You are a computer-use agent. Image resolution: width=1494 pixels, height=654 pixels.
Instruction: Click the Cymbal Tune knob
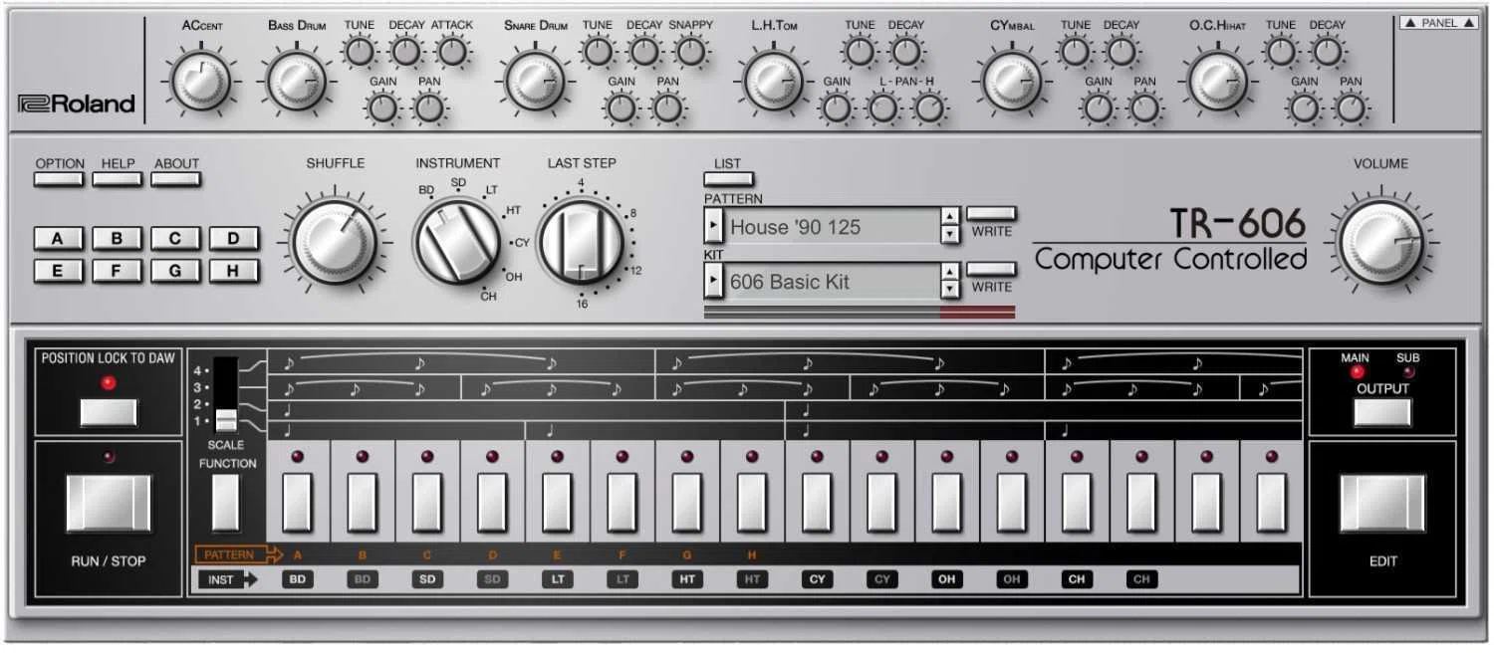(1076, 50)
